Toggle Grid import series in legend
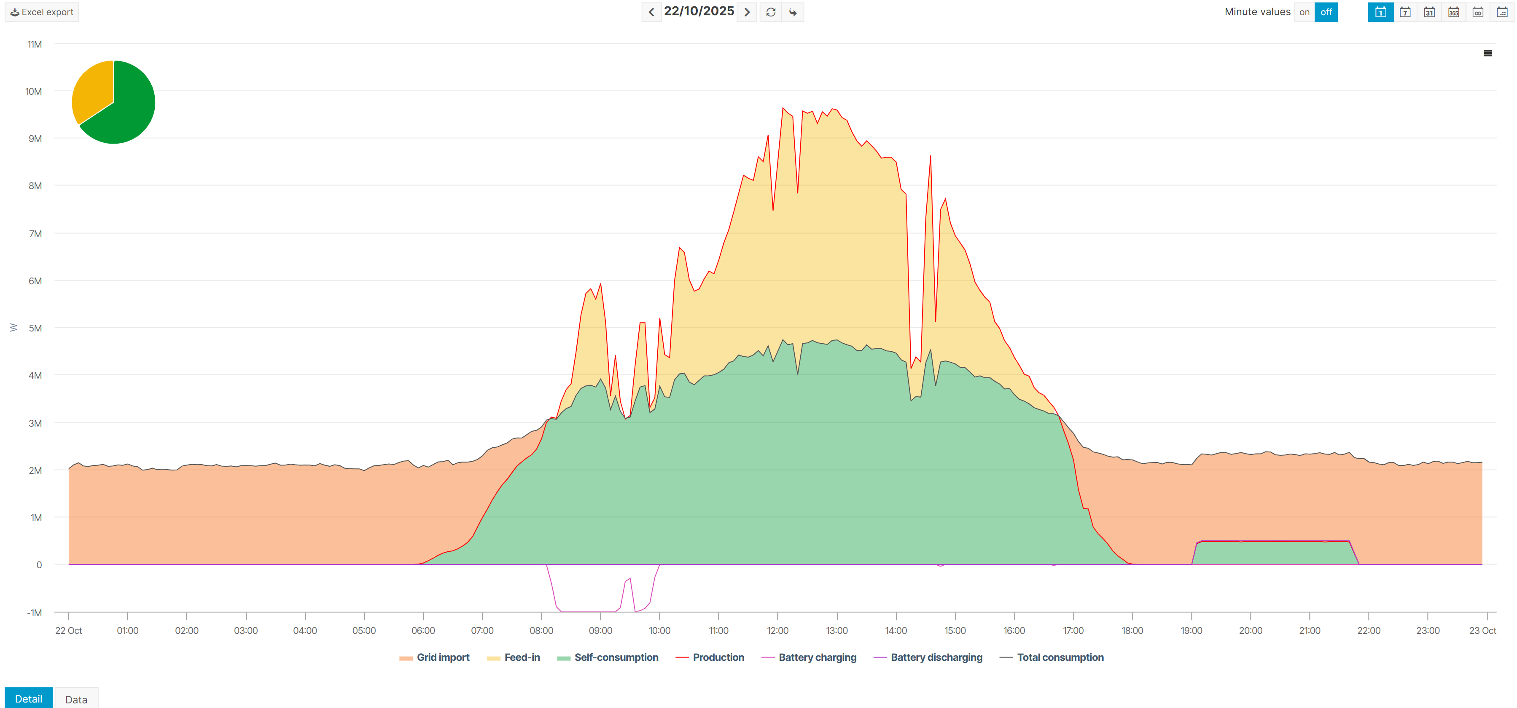This screenshot has height=708, width=1517. coord(442,657)
